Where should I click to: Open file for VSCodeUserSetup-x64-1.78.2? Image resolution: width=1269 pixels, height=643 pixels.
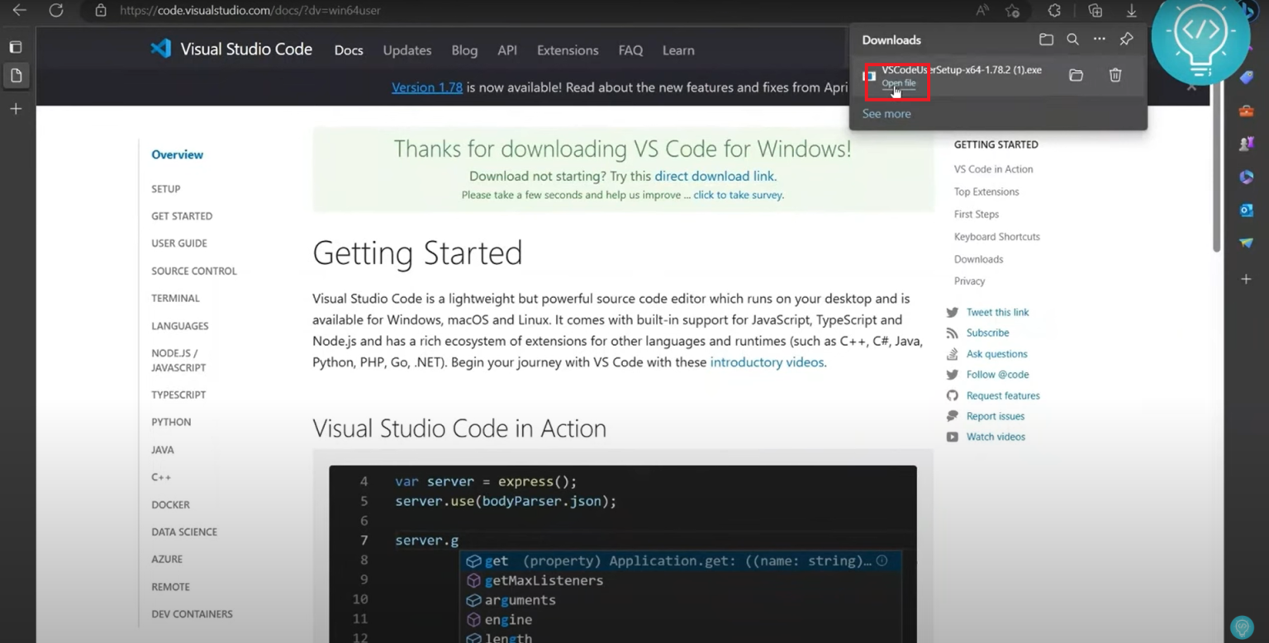click(897, 83)
